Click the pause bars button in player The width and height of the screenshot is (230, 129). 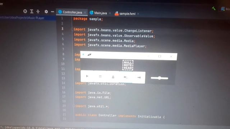click(x=100, y=76)
